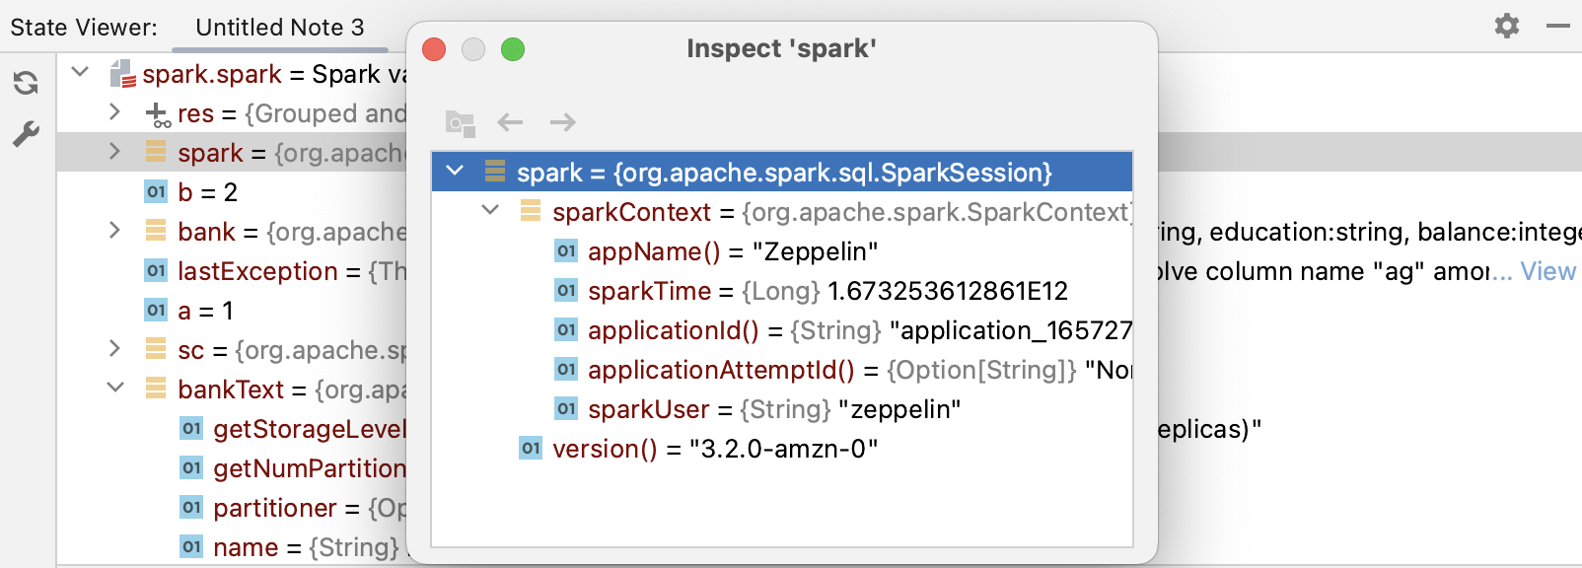1582x568 pixels.
Task: Select the getNumPartitions row under bankText
Action: pos(233,467)
